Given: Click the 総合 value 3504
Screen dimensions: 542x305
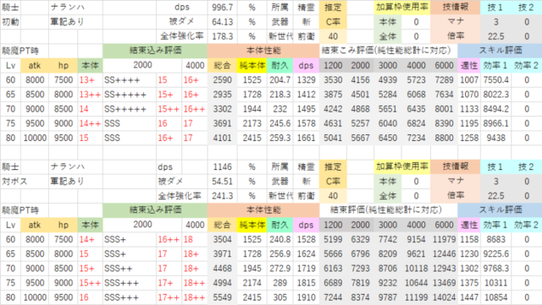Looking at the screenshot, I should point(222,239).
